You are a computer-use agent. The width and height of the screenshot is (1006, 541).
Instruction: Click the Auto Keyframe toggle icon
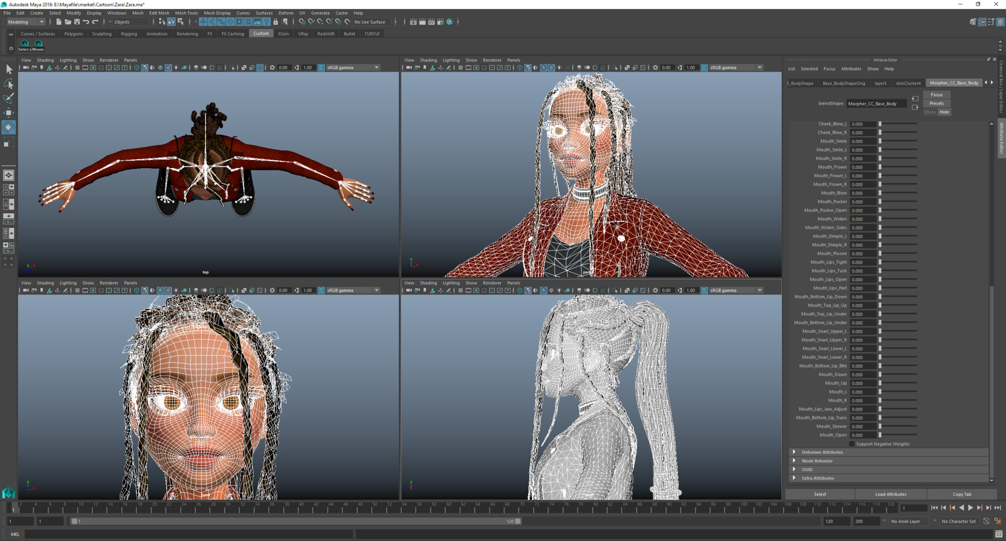point(986,521)
